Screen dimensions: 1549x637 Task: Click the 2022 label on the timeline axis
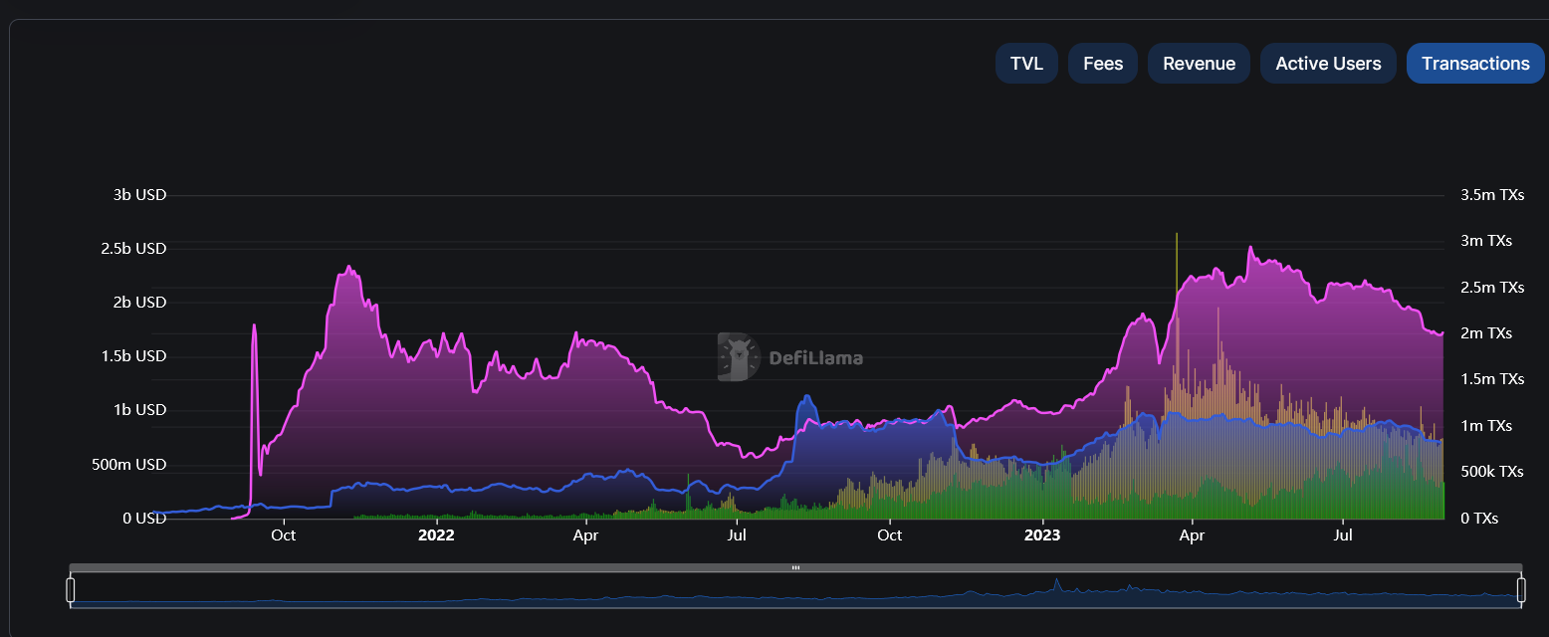436,534
